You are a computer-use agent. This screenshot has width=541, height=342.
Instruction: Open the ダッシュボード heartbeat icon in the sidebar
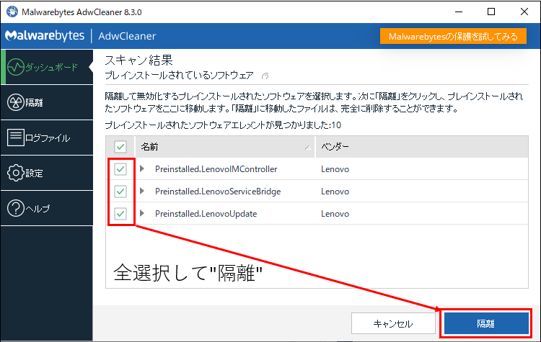16,67
